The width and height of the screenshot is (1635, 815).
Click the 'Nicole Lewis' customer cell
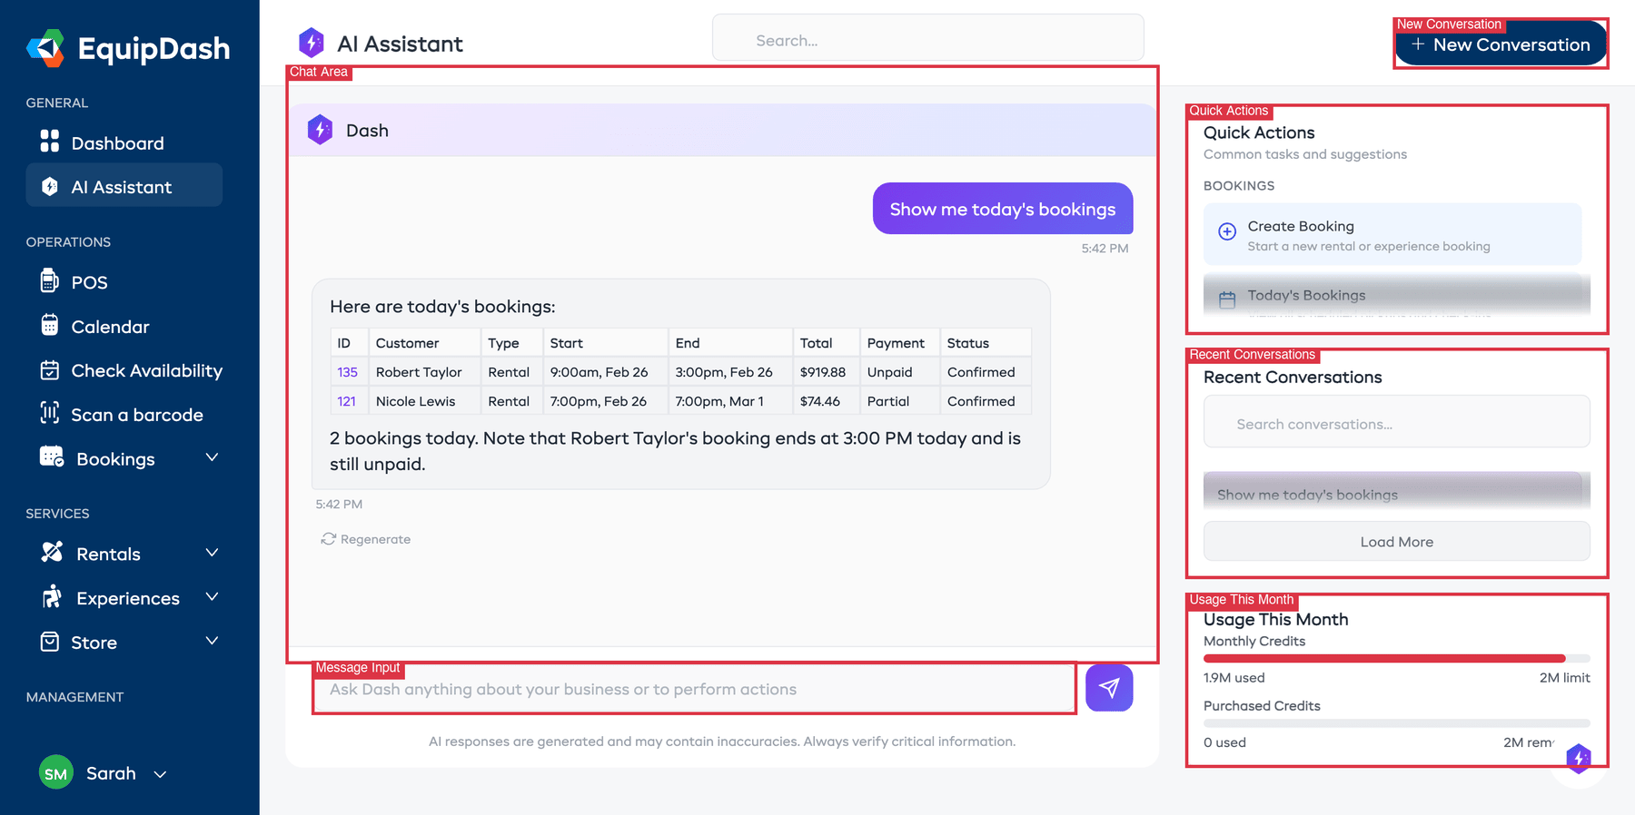tap(424, 401)
